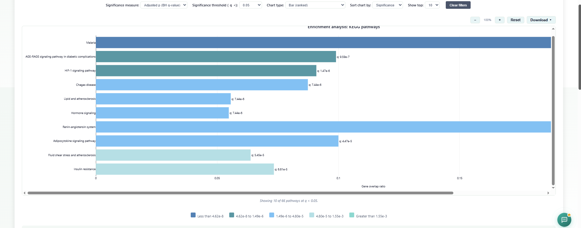
Task: Select the Malaria pathway bar
Action: (323, 42)
